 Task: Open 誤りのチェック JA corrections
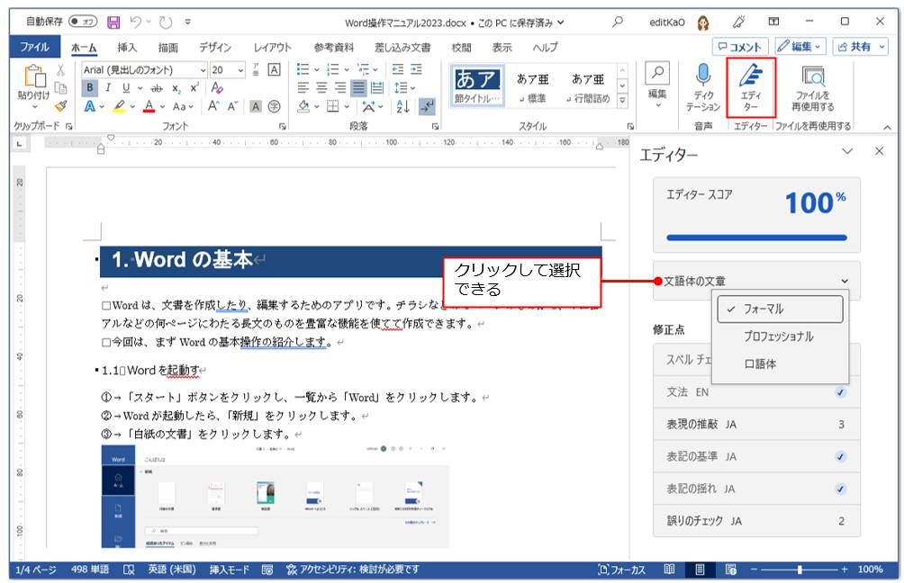coord(756,521)
